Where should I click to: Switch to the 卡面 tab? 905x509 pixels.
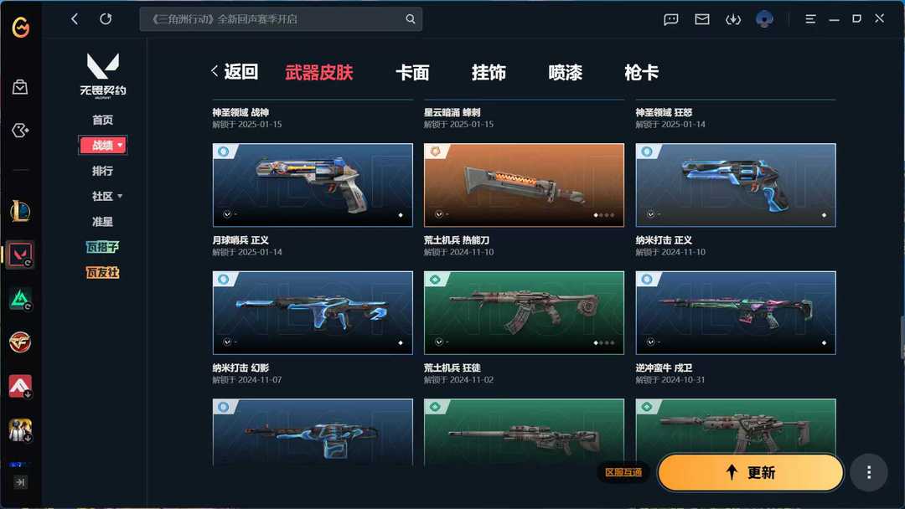[412, 73]
